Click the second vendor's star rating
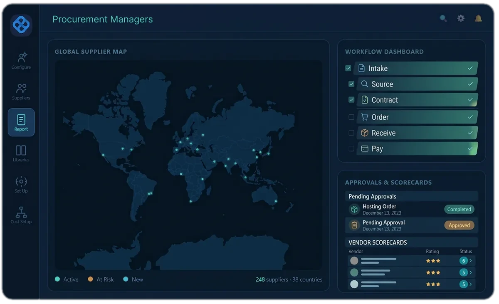Image resolution: width=499 pixels, height=304 pixels. 433,272
